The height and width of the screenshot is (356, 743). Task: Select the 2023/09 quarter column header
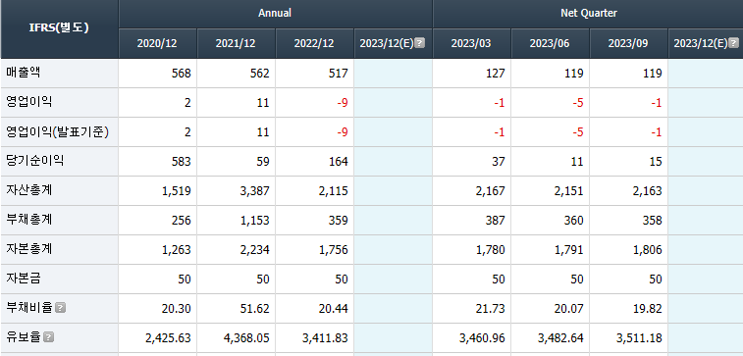coord(628,43)
